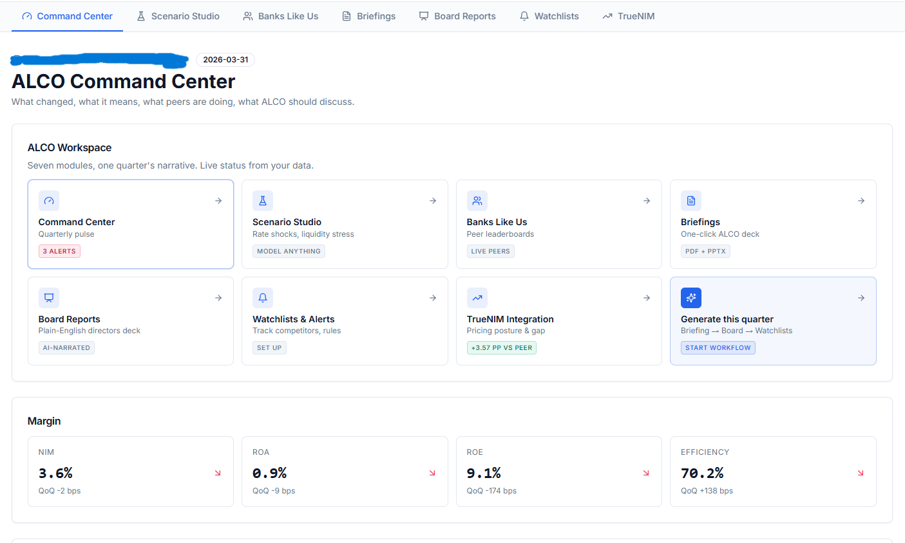
Task: Open the Board Reports tab
Action: click(457, 16)
